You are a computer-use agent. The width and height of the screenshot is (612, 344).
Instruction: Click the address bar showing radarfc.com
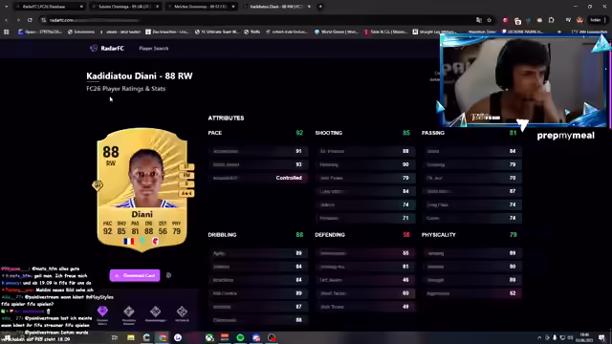tap(257, 20)
